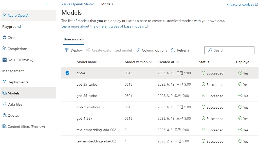The width and height of the screenshot is (259, 149).
Task: Uncheck the selected gpt-4 row checkbox
Action: (67, 73)
